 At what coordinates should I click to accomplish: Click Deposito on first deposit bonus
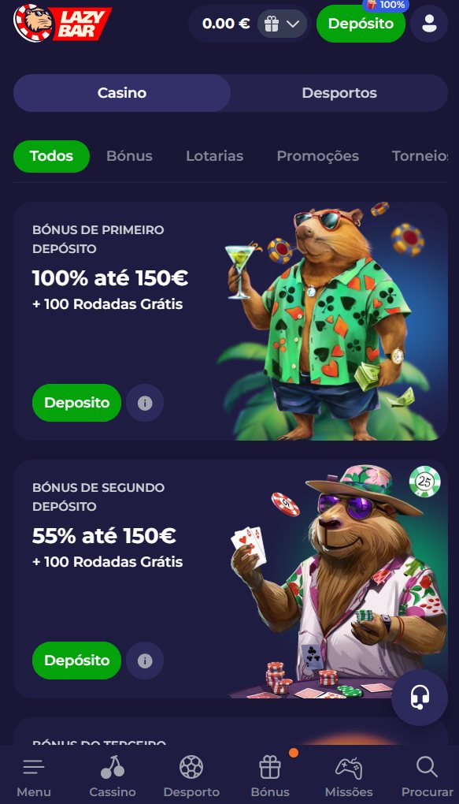coord(77,403)
